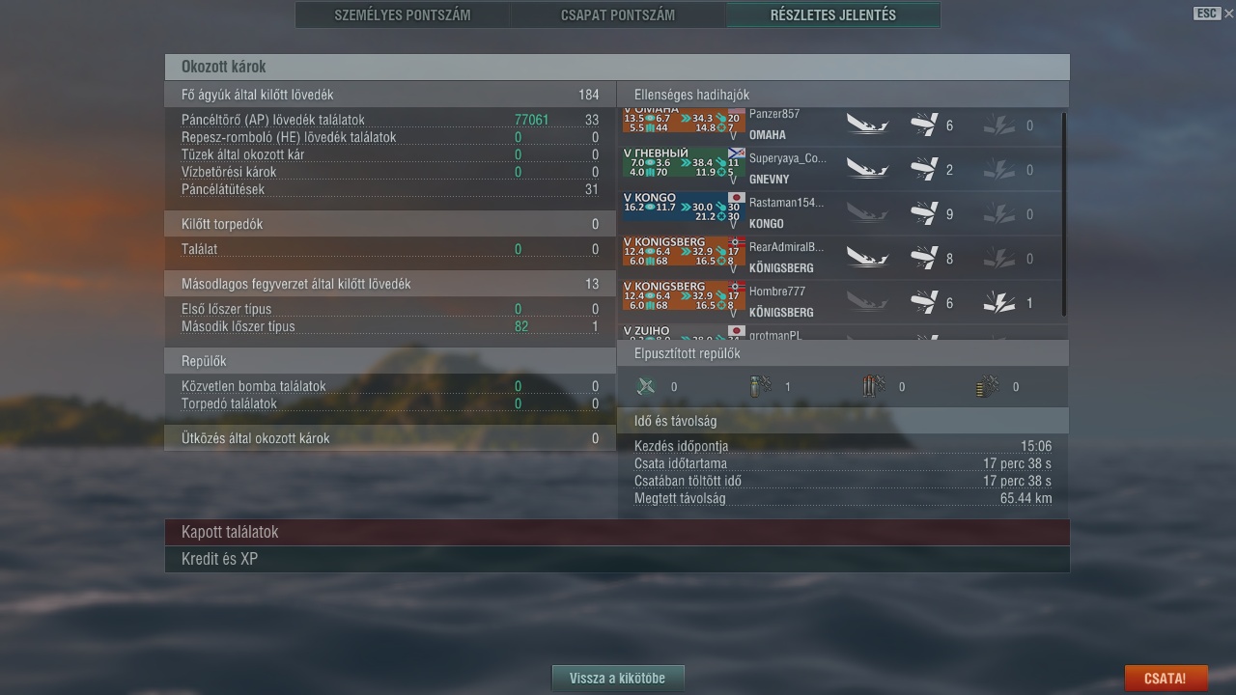Open the Csapat pontszám tab
The width and height of the screenshot is (1236, 695).
[618, 14]
